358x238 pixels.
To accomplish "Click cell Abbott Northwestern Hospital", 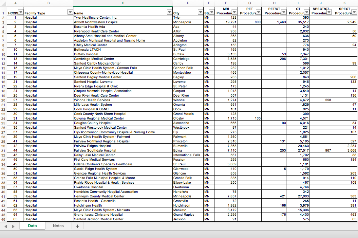I will click(x=123, y=22).
